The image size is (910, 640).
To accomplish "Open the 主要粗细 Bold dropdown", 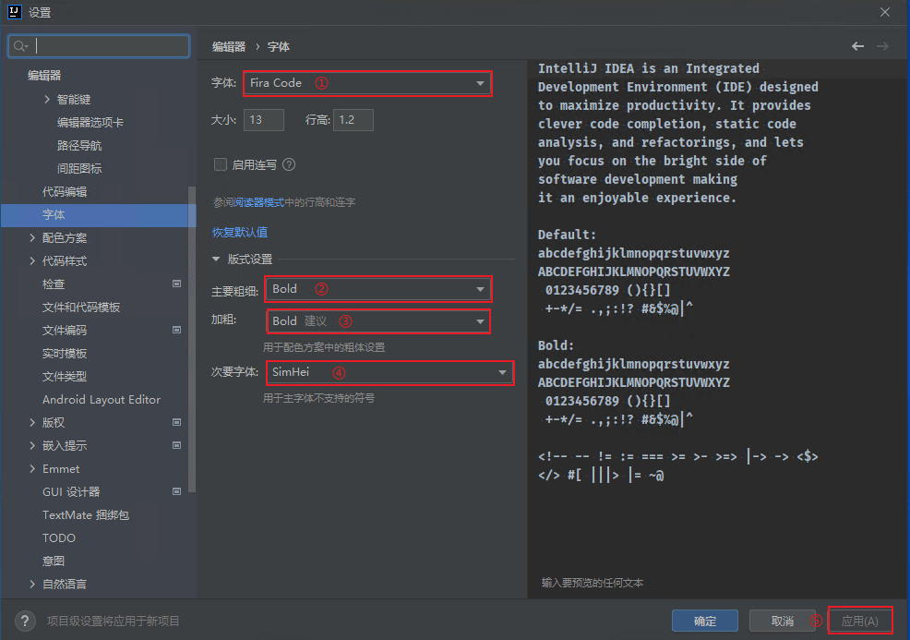I will [378, 289].
